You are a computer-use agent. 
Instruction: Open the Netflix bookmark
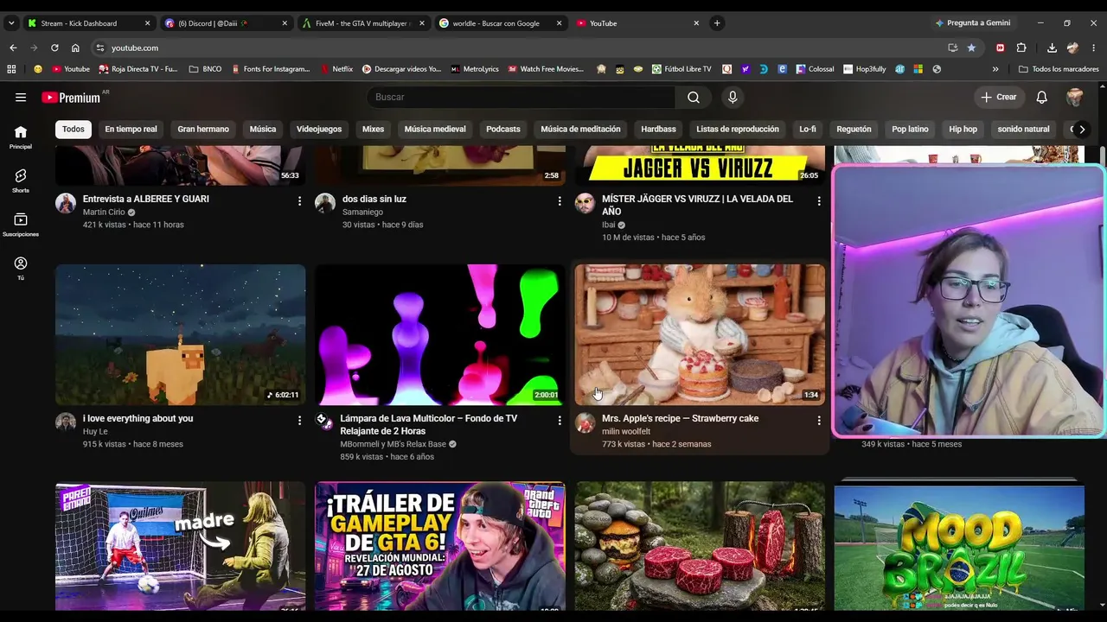337,69
